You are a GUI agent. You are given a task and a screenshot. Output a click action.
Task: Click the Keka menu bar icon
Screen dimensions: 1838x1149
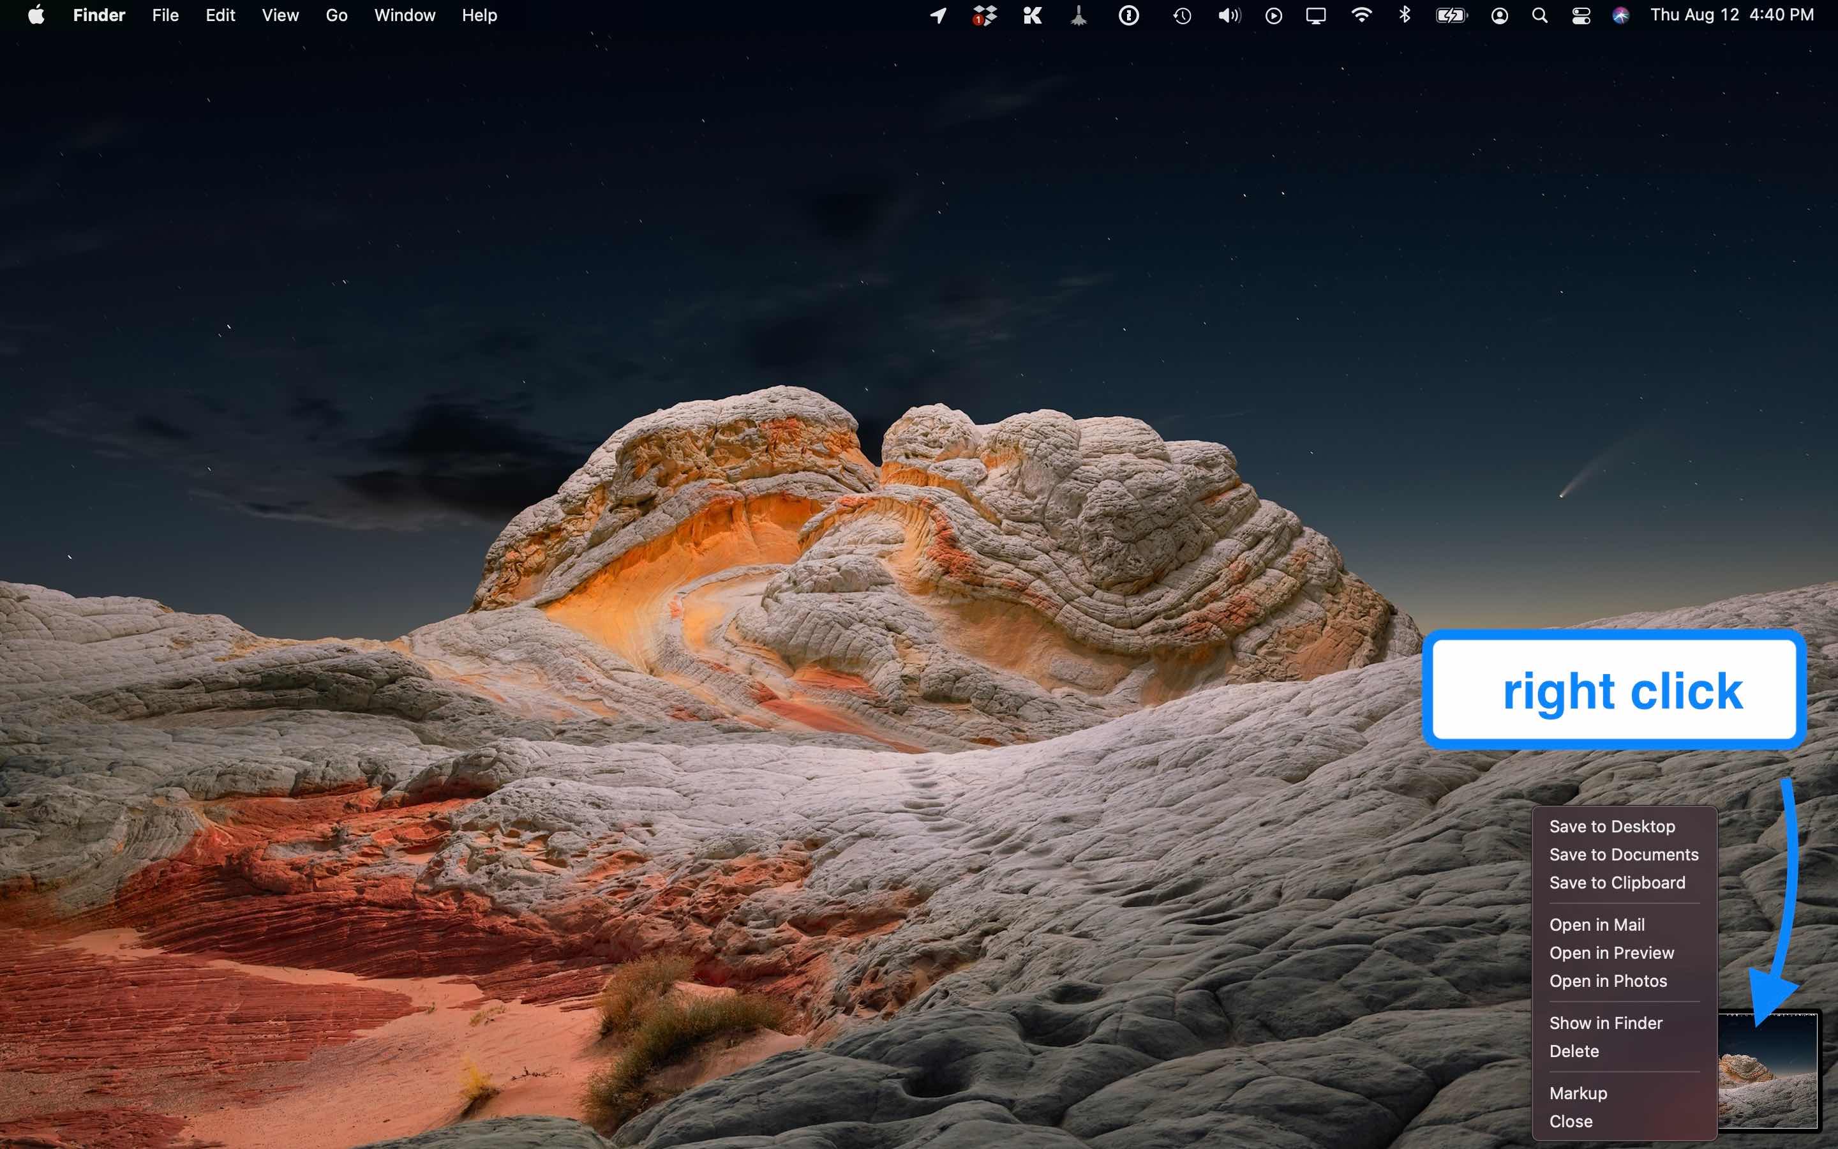1031,15
